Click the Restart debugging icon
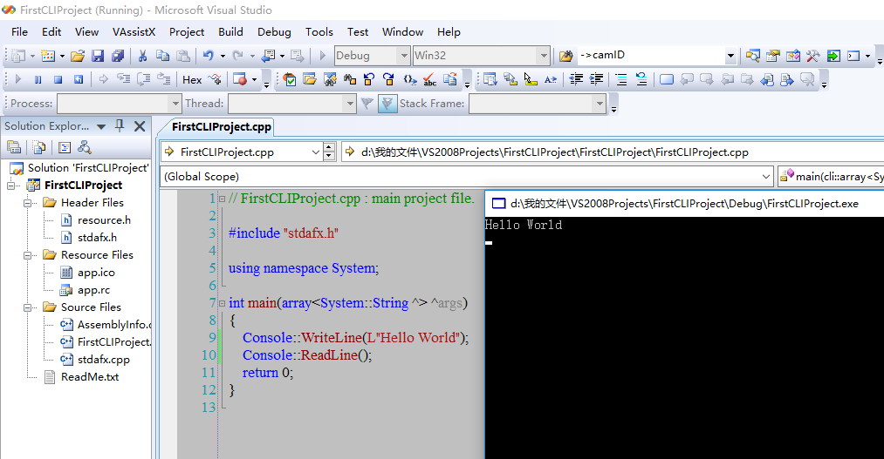This screenshot has height=459, width=884. click(x=79, y=80)
